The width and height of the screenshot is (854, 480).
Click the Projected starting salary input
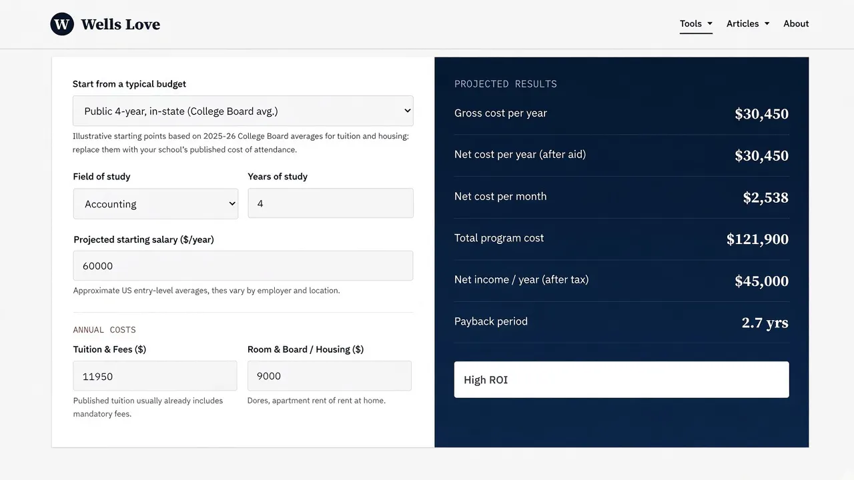(243, 265)
